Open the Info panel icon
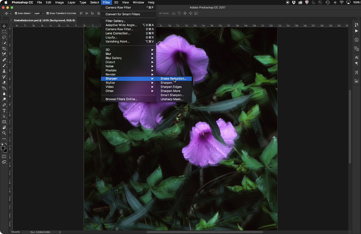Screen dimensions: 361x234 tap(356, 40)
